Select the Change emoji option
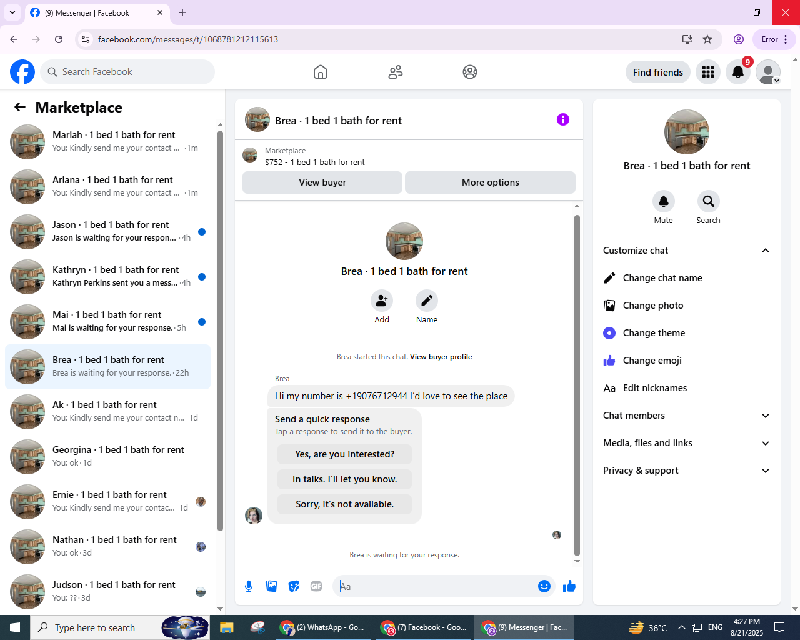 point(687,361)
